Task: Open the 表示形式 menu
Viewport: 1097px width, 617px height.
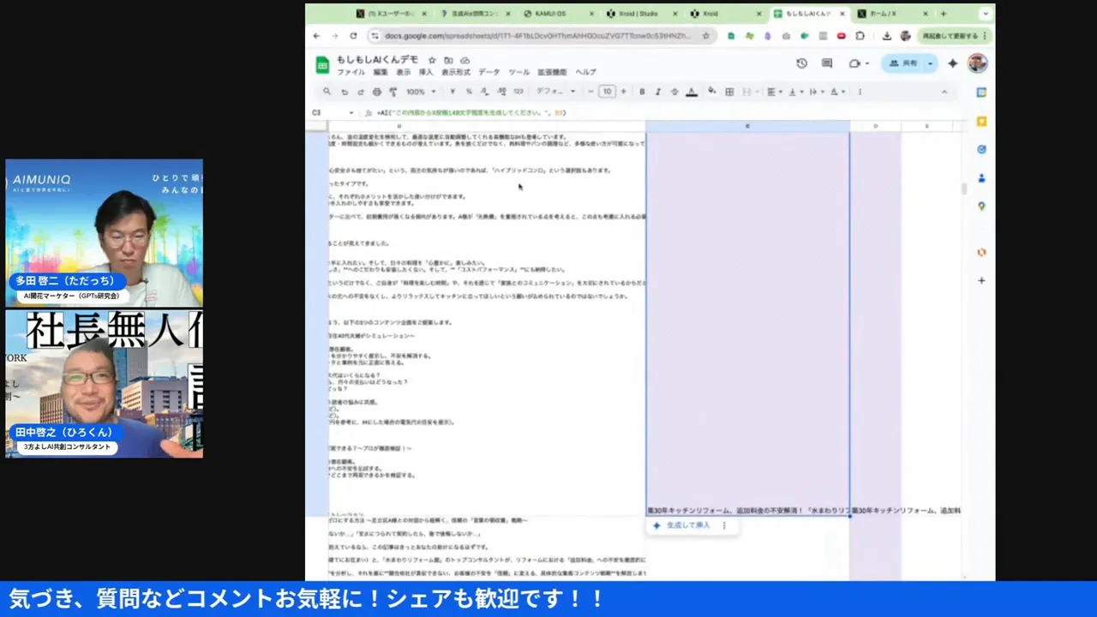Action: coord(456,73)
